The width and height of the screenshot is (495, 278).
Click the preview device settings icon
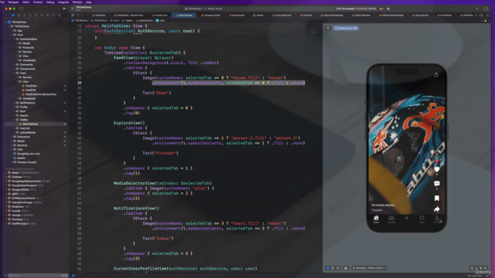coord(346,268)
